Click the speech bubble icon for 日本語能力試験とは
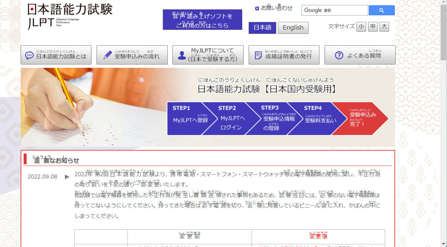This screenshot has width=447, height=247. coord(29,56)
